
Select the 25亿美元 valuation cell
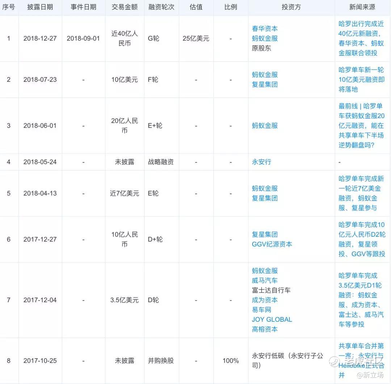pyautogui.click(x=196, y=38)
